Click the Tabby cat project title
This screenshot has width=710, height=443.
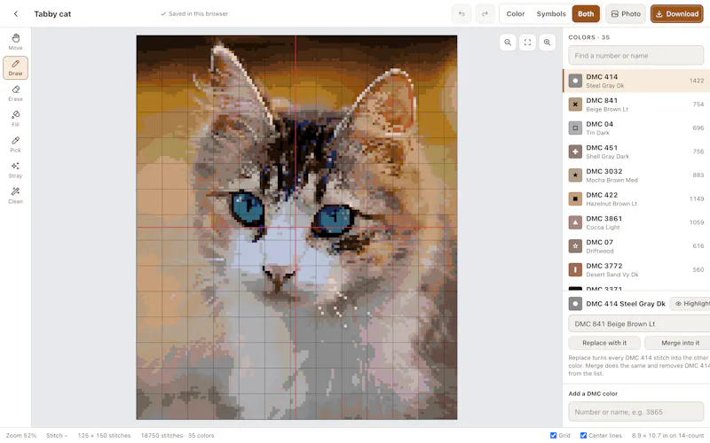pos(52,14)
